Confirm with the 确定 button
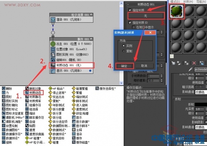The height and width of the screenshot is (146, 207). pyautogui.click(x=124, y=66)
